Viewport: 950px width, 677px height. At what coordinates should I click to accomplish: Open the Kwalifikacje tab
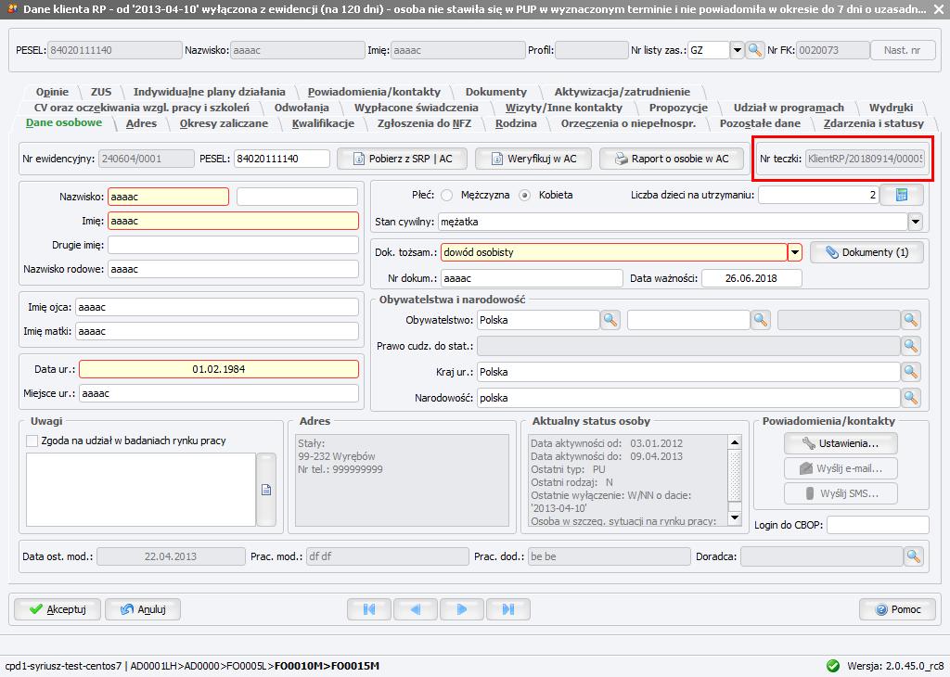pos(323,123)
